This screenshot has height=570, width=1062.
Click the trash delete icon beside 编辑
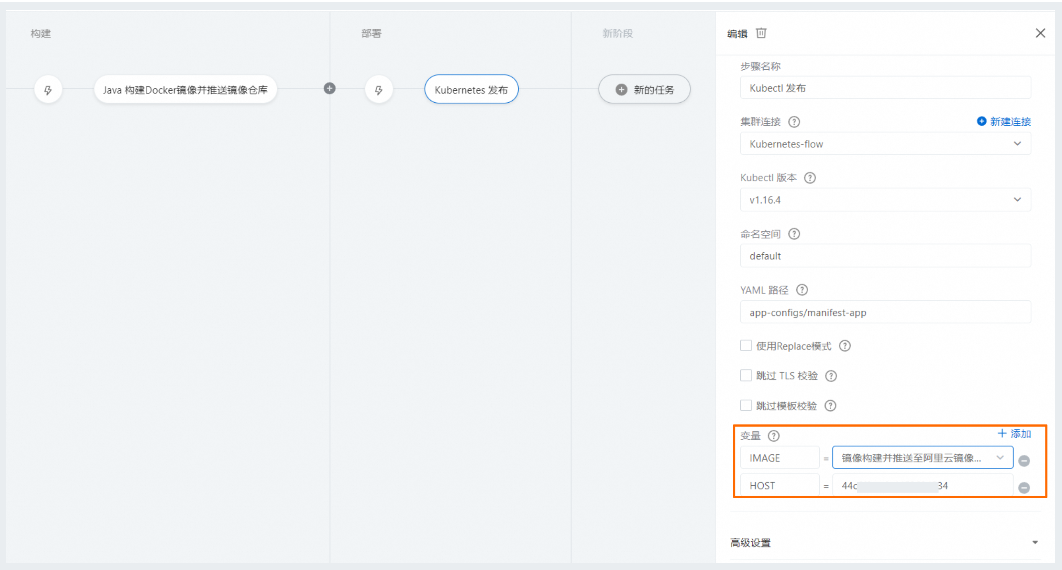point(761,33)
